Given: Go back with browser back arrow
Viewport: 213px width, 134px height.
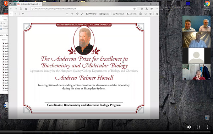Looking at the screenshot, I should point(11,9).
